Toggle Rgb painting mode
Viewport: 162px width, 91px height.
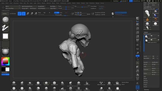click(x=45, y=13)
